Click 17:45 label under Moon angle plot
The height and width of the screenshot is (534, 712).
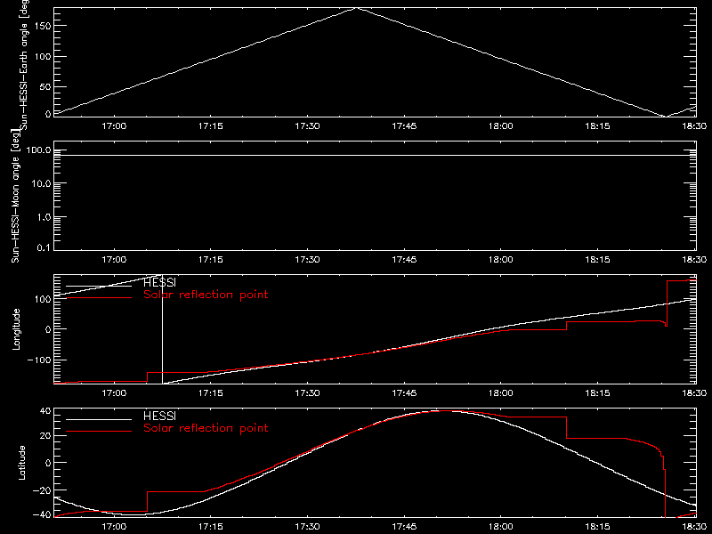pyautogui.click(x=404, y=260)
